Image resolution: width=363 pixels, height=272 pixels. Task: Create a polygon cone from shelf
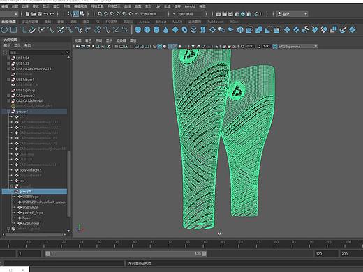(165, 30)
